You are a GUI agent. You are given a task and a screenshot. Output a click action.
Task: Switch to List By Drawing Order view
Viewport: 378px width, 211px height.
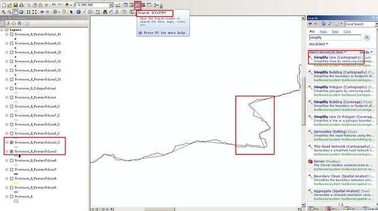coord(2,24)
